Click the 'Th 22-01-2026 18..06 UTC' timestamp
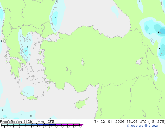This screenshot has width=165, height=128. click(120, 122)
